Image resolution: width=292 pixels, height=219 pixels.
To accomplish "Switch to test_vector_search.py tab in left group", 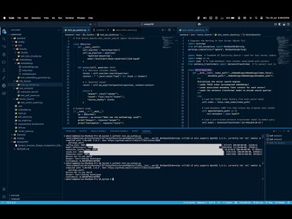I will coord(125,30).
